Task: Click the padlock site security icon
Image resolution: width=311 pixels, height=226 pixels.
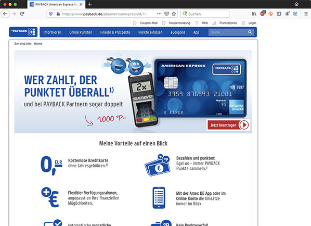Action: coord(58,14)
